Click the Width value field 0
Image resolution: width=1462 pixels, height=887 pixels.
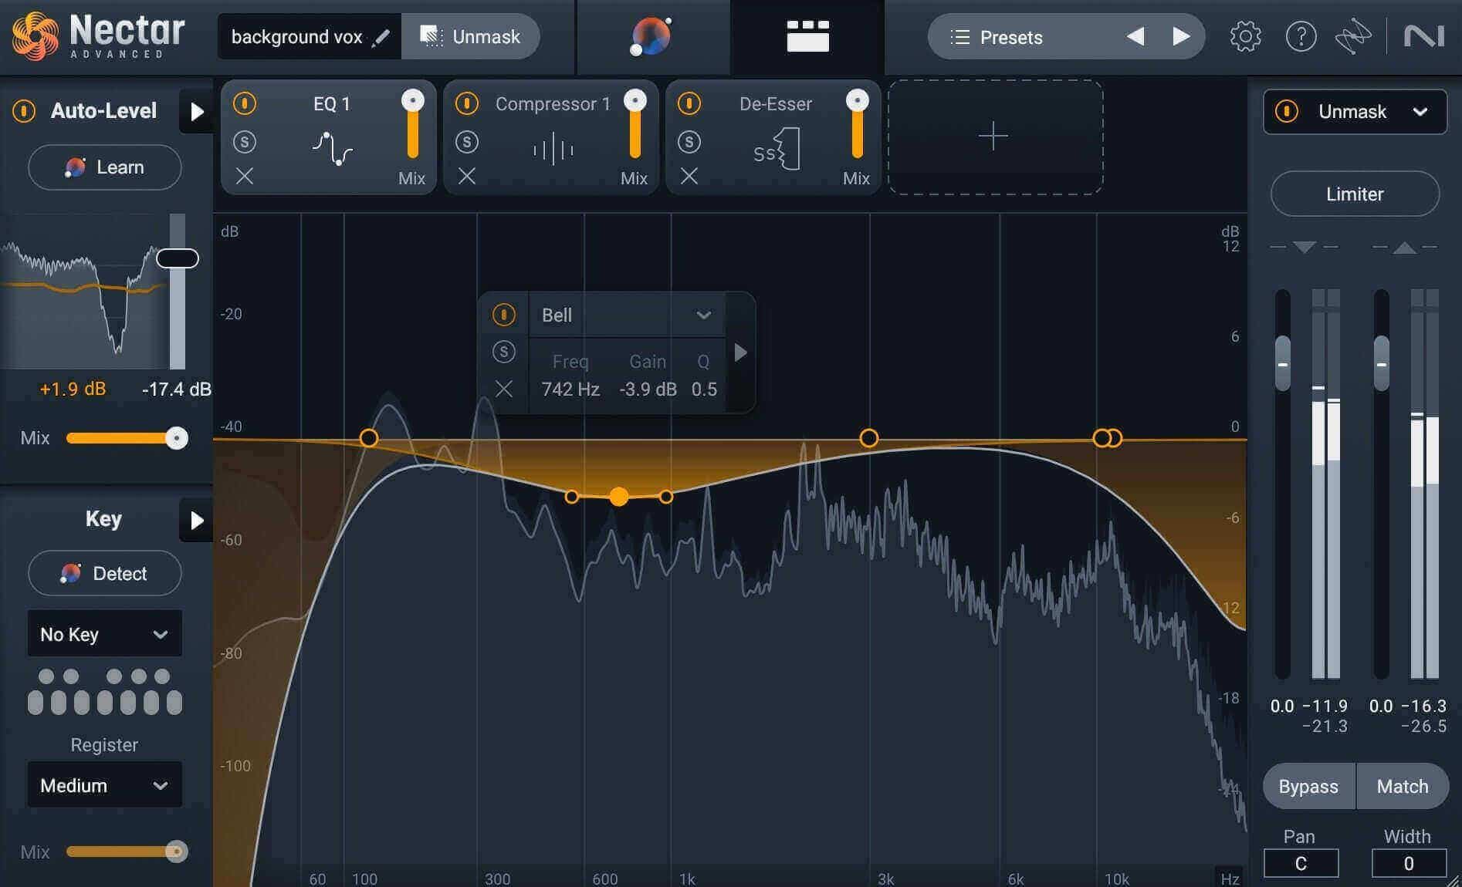pyautogui.click(x=1408, y=863)
